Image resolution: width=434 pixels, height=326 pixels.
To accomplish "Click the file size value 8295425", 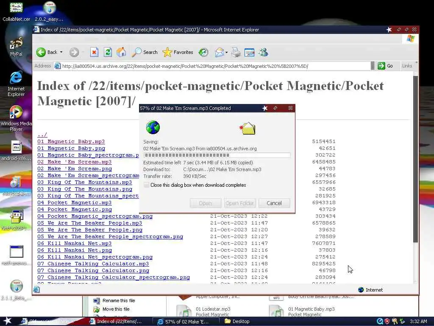I will pos(323,264).
